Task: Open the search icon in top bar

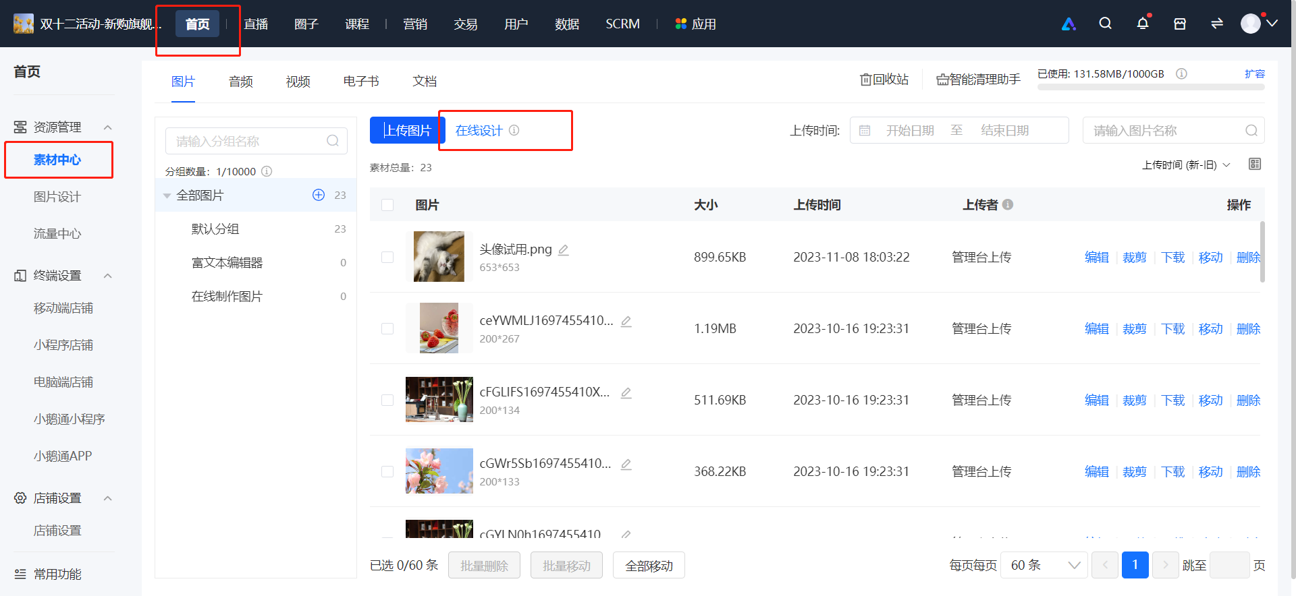Action: point(1105,24)
